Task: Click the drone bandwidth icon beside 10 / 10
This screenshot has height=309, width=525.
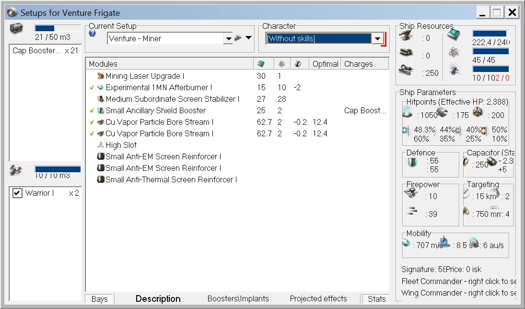Action: point(454,70)
